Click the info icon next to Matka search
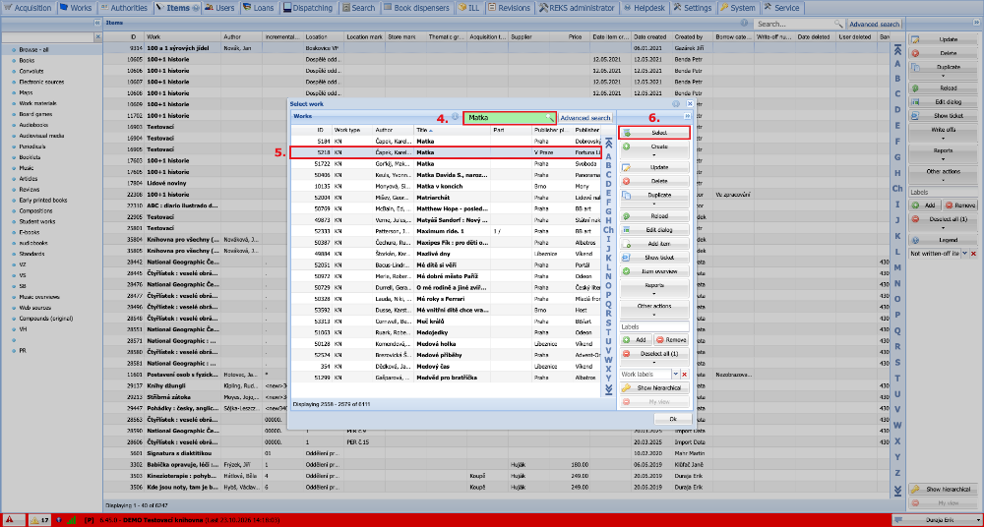This screenshot has height=527, width=984. point(455,117)
